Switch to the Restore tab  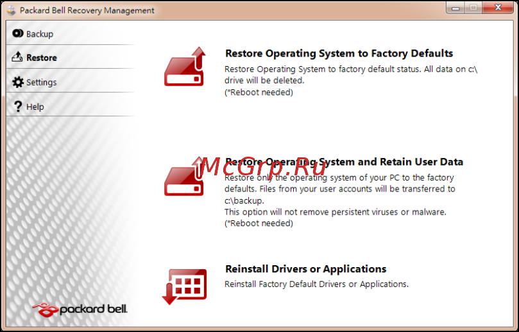[70, 57]
